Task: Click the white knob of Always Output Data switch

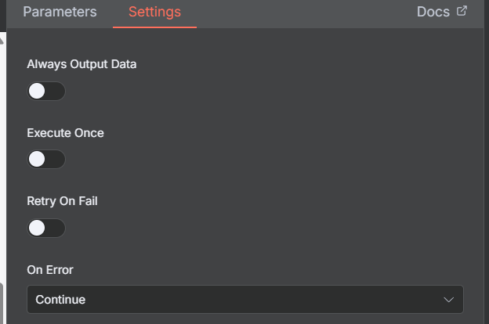Action: [37, 91]
